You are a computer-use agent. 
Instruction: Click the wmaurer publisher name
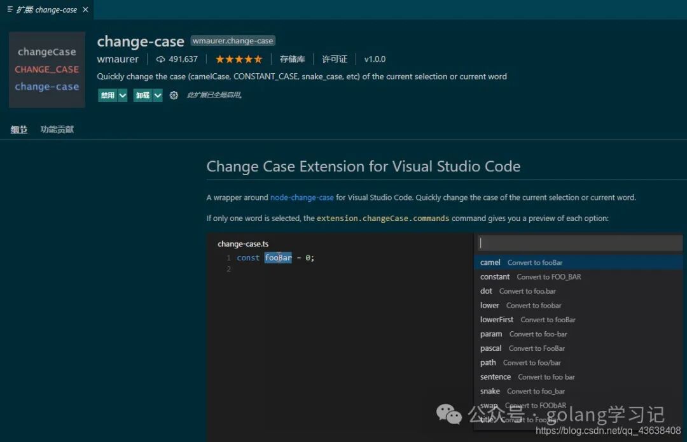(118, 59)
